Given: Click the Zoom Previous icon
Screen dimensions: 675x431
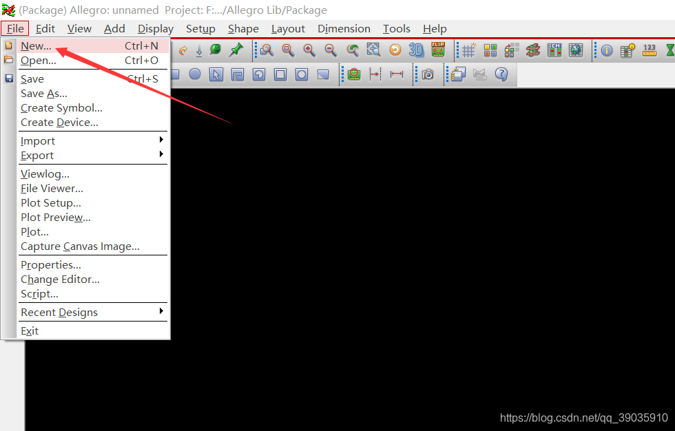Looking at the screenshot, I should click(353, 50).
